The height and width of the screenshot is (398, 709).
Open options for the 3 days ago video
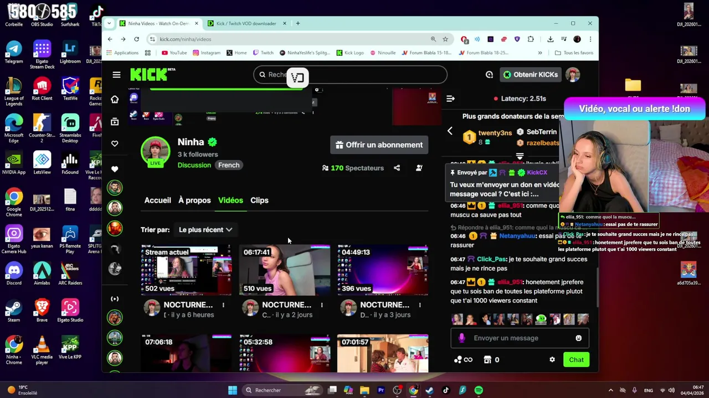coord(420,305)
